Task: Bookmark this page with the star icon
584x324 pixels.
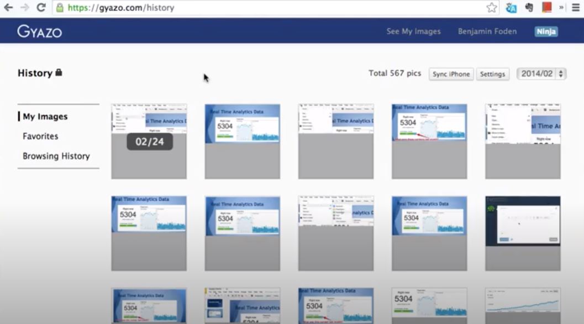Action: click(492, 7)
